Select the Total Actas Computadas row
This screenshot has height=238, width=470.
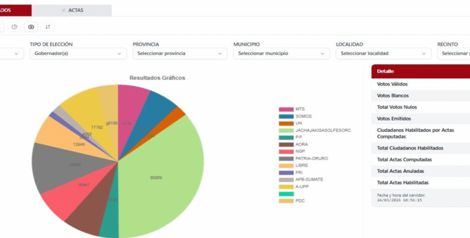(421, 160)
